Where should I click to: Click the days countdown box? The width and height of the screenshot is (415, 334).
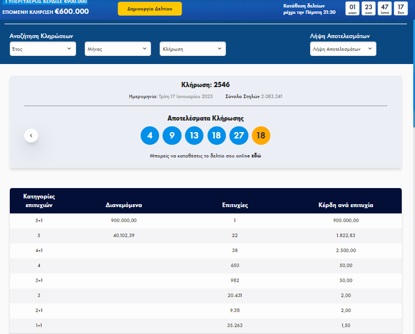[353, 8]
